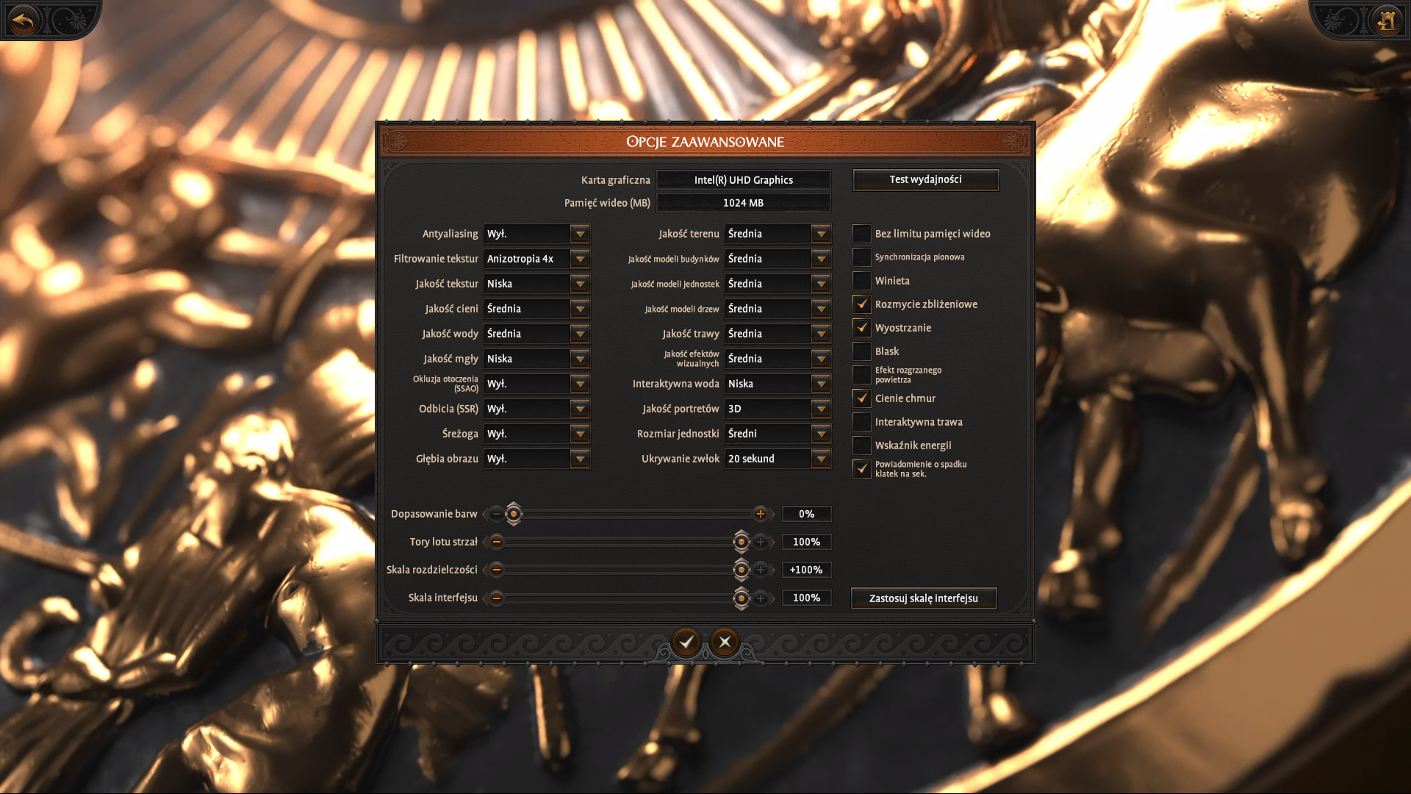1411x794 pixels.
Task: Toggle the Cienie chmur checkbox
Action: point(861,398)
